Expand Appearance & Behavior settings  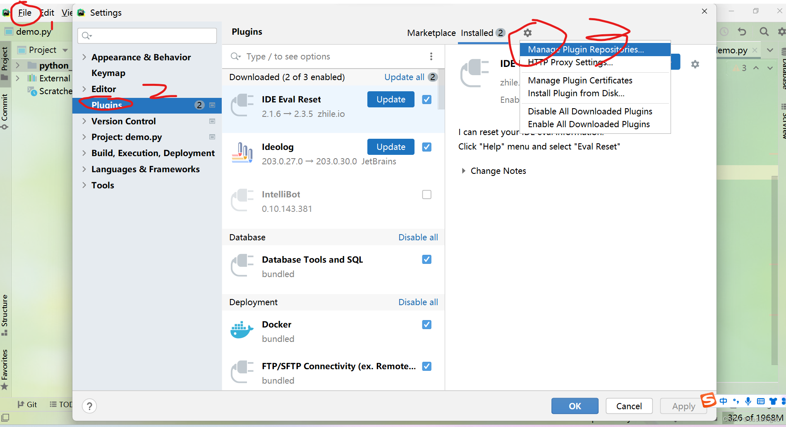click(x=84, y=57)
